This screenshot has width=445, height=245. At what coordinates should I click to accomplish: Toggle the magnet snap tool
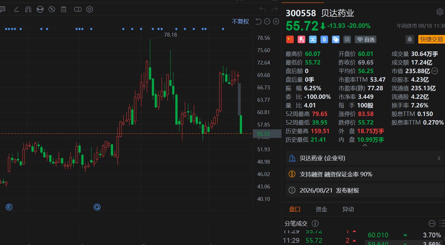[x=28, y=10]
